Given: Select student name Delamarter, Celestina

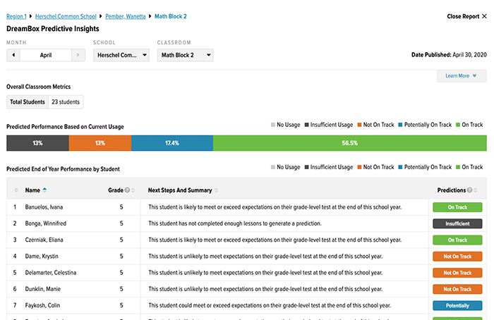Looking at the screenshot, I should 51,273.
